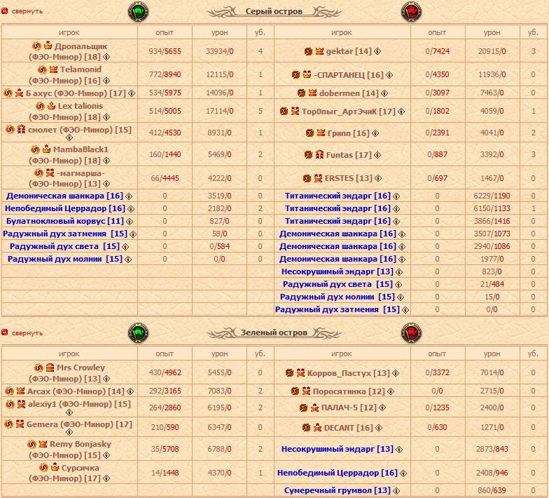
Task: Open info icon next to ERSTES
Action: tap(378, 178)
